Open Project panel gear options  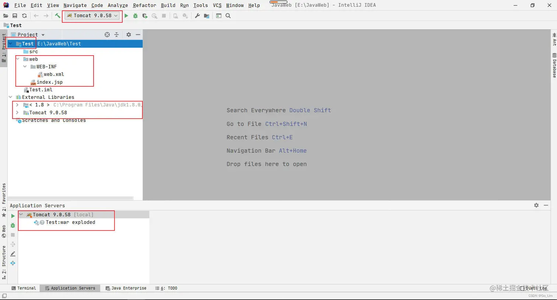click(129, 35)
